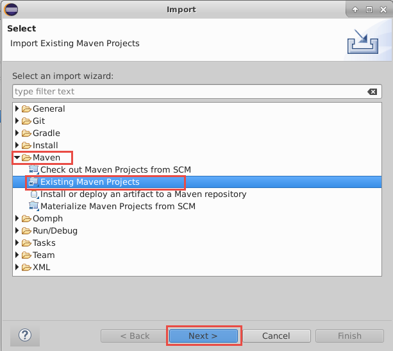The image size is (393, 351).
Task: Maximize the Import dialog window
Action: pos(369,10)
